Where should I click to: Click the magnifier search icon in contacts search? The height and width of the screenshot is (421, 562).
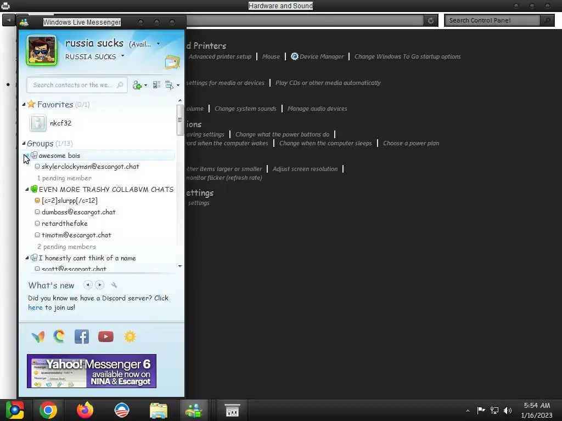tap(120, 85)
